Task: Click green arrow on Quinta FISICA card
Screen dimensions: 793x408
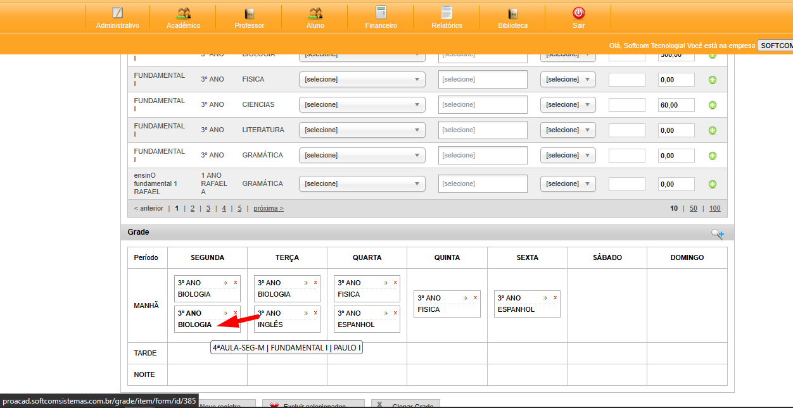Action: [x=466, y=298]
